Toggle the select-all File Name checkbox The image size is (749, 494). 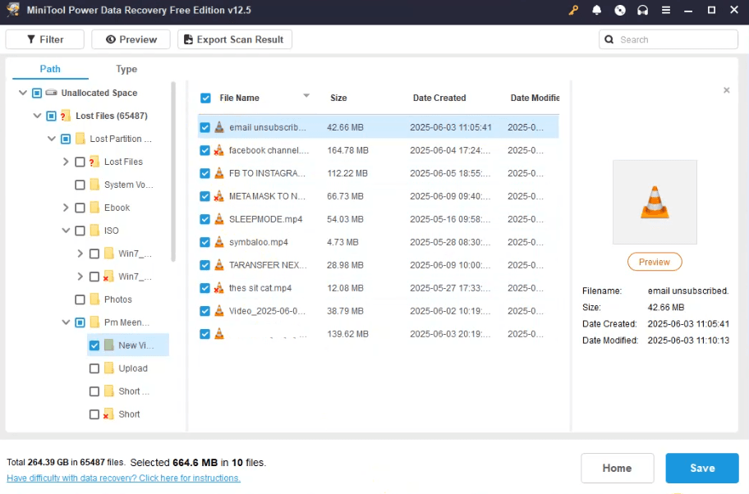[205, 98]
